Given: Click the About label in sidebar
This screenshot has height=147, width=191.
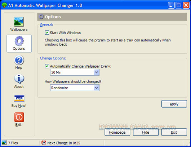Looking at the screenshot, I should coord(19,86).
